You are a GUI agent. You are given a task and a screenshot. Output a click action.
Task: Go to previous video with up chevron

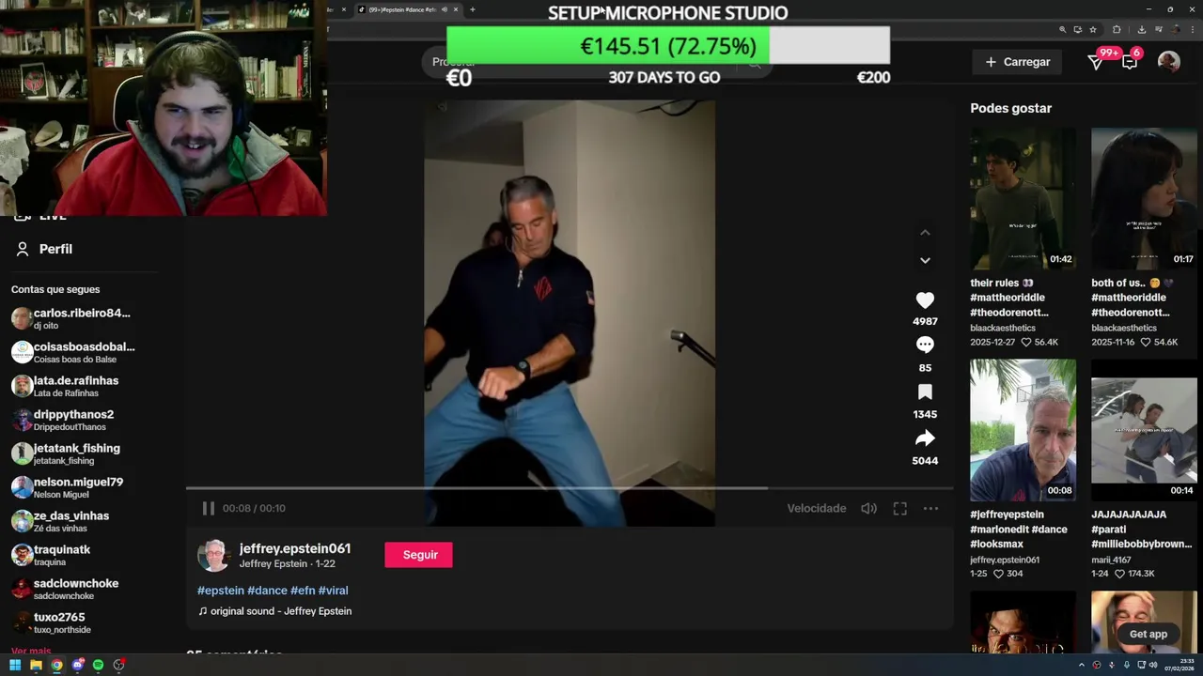(x=925, y=233)
